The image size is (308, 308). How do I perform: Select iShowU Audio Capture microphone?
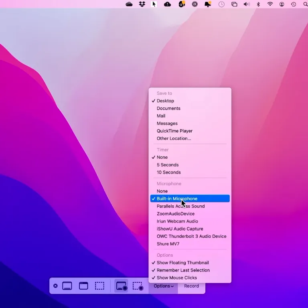point(190,229)
